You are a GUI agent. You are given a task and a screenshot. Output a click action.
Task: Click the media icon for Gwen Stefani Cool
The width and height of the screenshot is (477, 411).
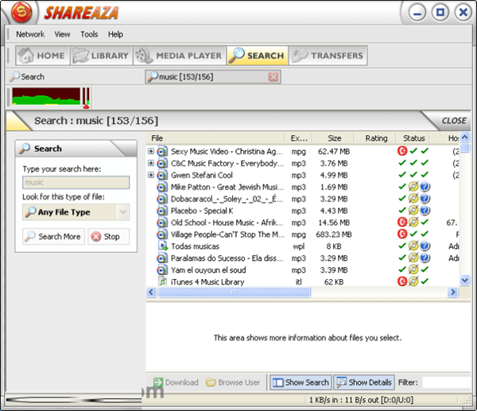click(x=162, y=175)
